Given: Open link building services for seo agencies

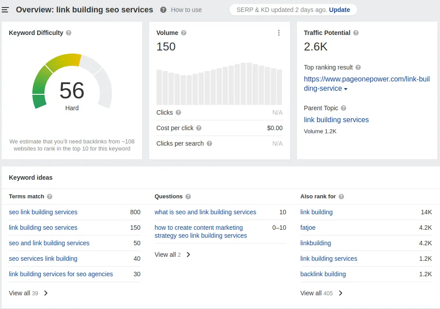Looking at the screenshot, I should (x=61, y=274).
